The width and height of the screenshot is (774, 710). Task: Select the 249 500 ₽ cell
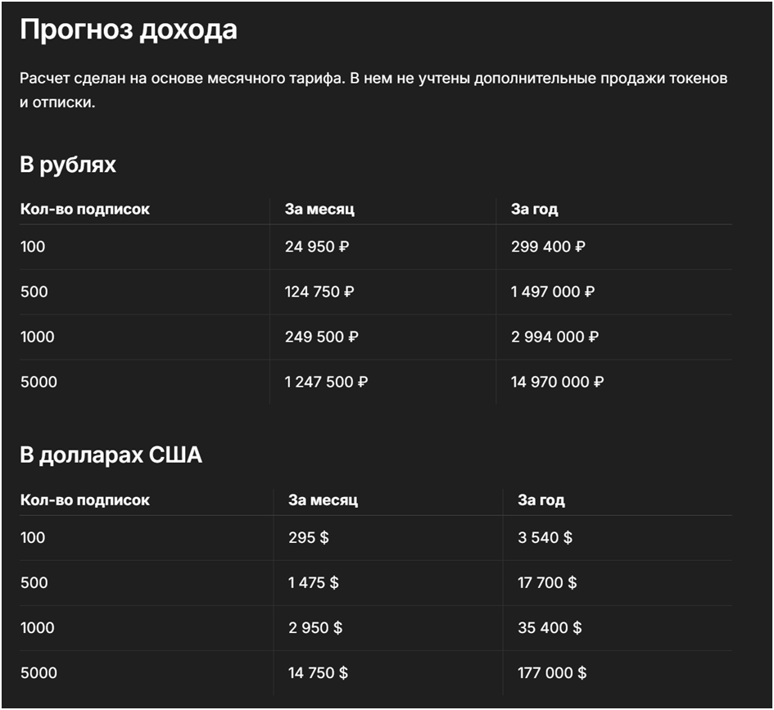click(x=322, y=337)
